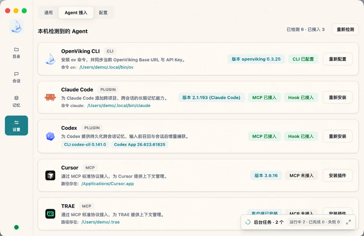This screenshot has width=364, height=236.
Task: Click 重新安装 in the Codex row
Action: 337,136
